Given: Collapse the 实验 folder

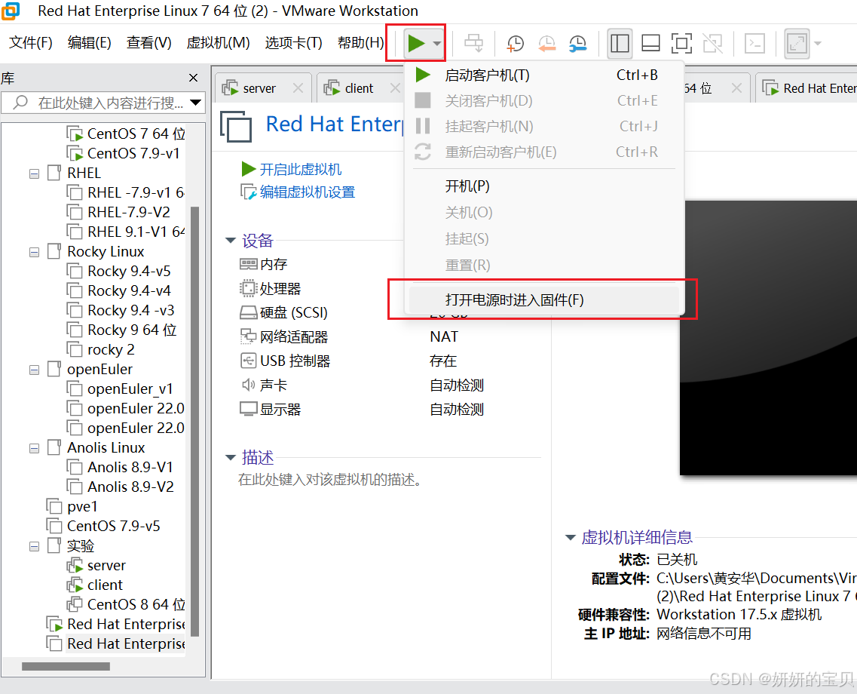Looking at the screenshot, I should tap(35, 546).
